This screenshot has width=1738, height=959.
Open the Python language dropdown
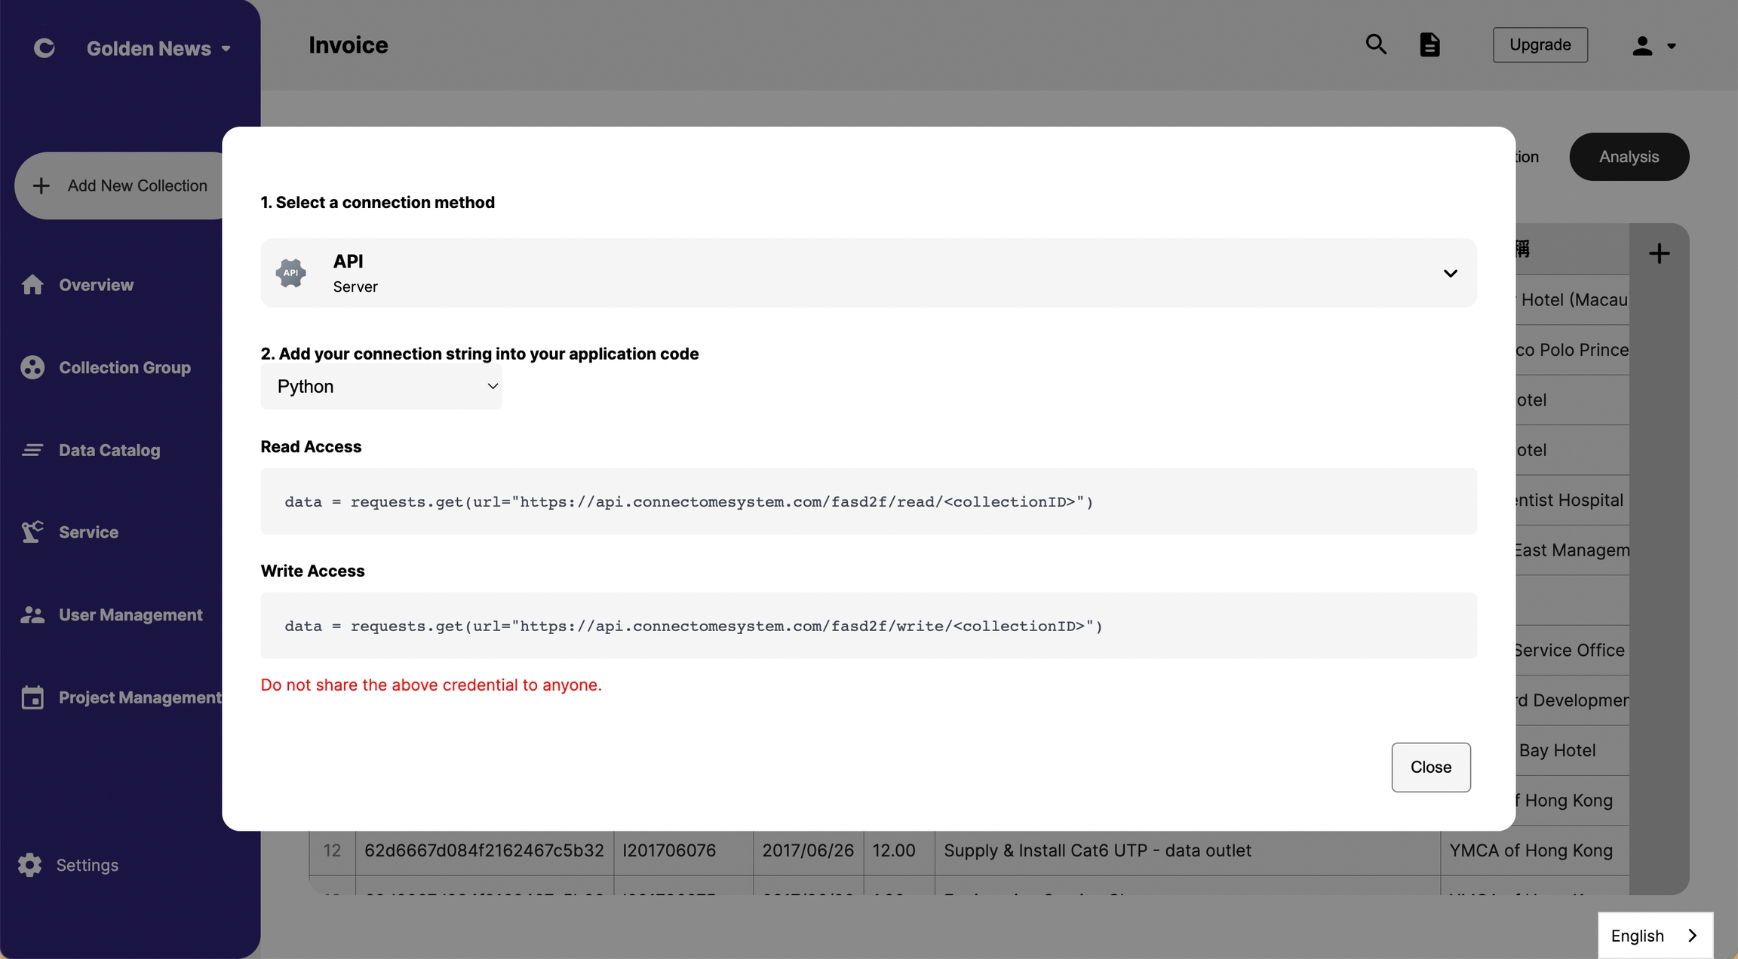pyautogui.click(x=381, y=386)
